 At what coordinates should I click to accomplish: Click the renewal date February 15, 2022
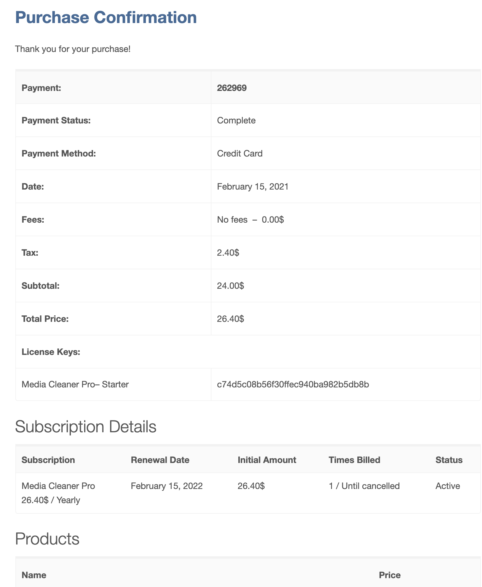point(167,486)
